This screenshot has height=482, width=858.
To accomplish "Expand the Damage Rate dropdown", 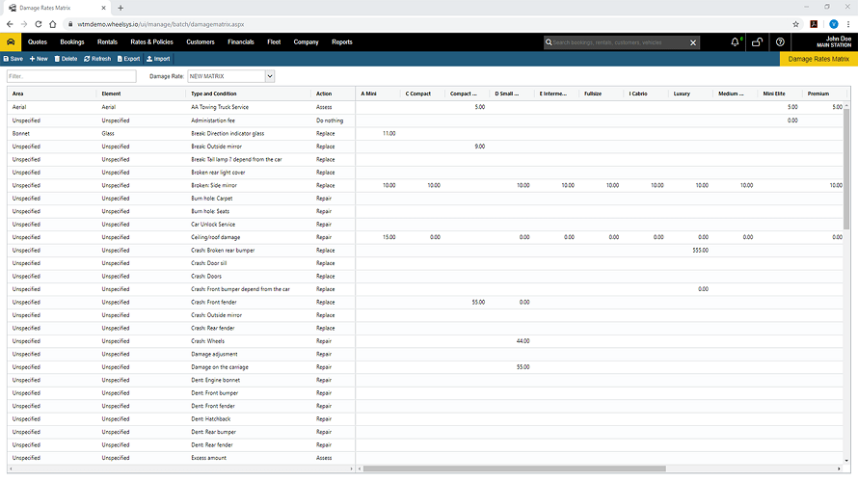I will pos(270,76).
